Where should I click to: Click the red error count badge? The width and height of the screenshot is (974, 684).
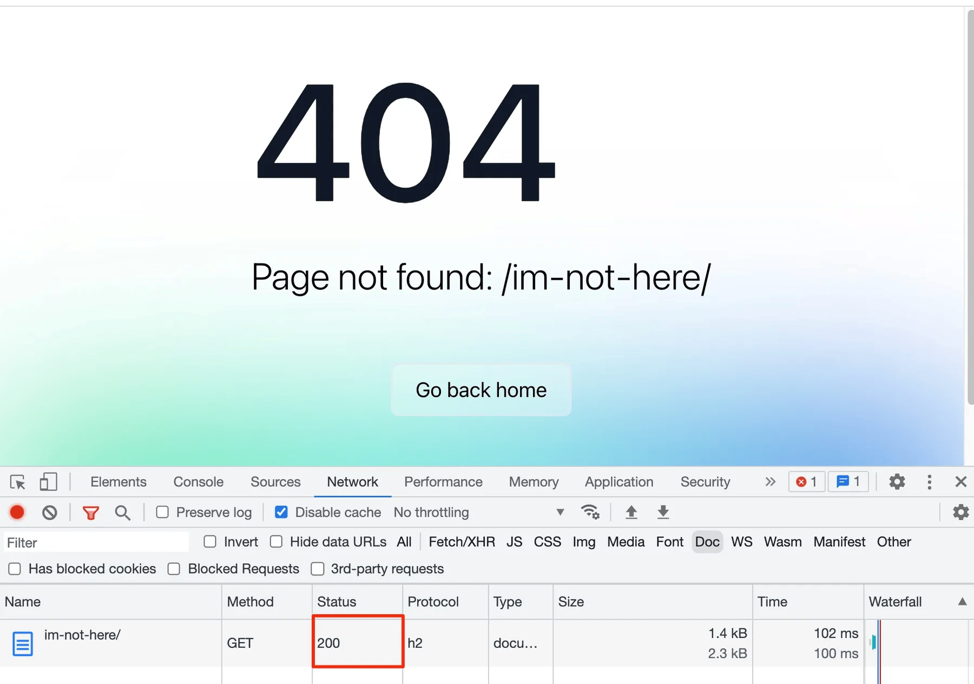[806, 482]
